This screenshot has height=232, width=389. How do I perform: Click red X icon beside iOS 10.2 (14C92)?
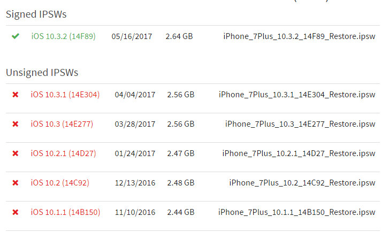coord(16,183)
